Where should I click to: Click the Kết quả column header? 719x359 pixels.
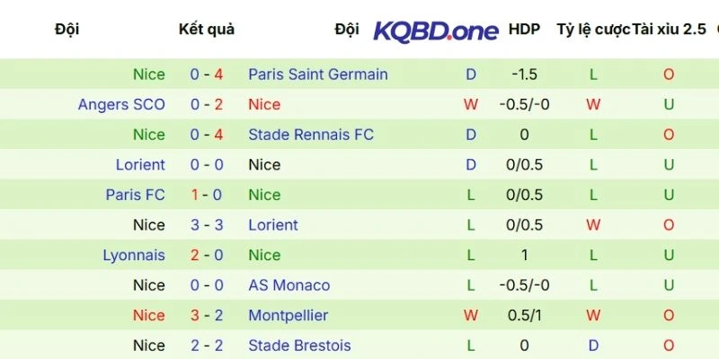click(207, 30)
